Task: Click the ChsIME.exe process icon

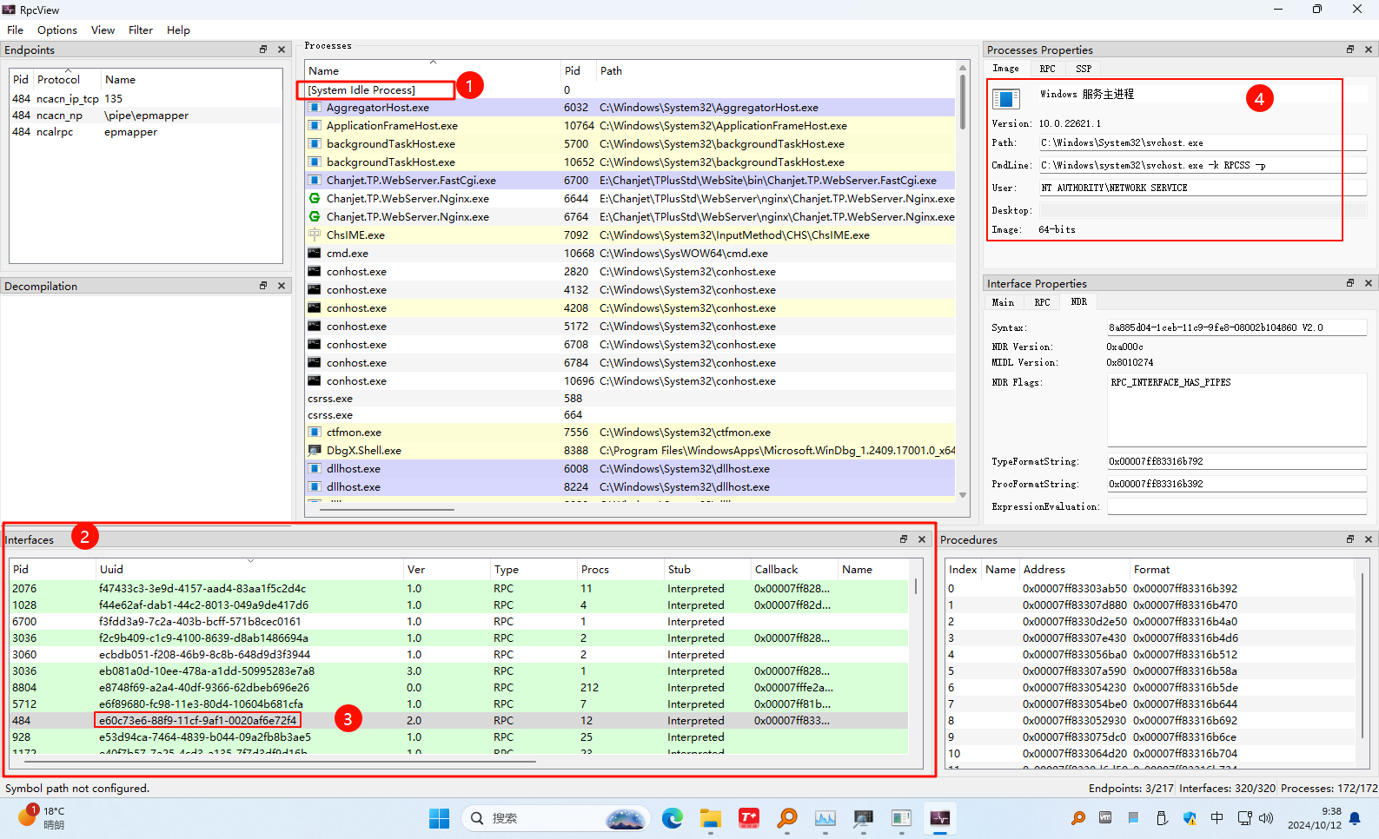Action: 315,235
